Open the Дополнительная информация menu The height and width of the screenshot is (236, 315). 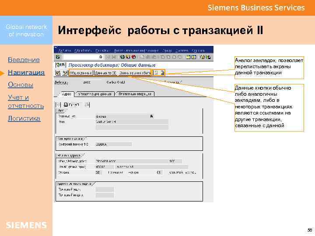[136, 51]
